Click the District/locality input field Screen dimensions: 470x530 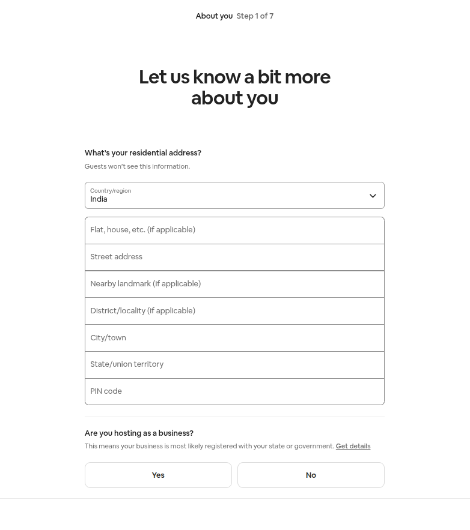(234, 311)
